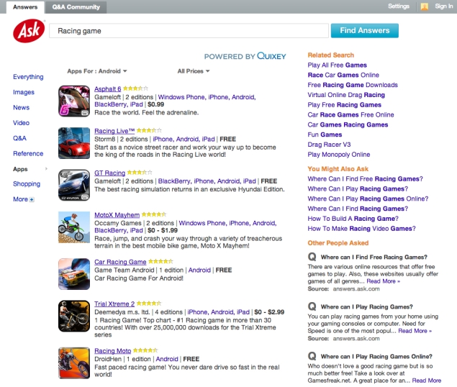Click How To Make Racing Video Games?
This screenshot has width=457, height=387.
pyautogui.click(x=362, y=228)
